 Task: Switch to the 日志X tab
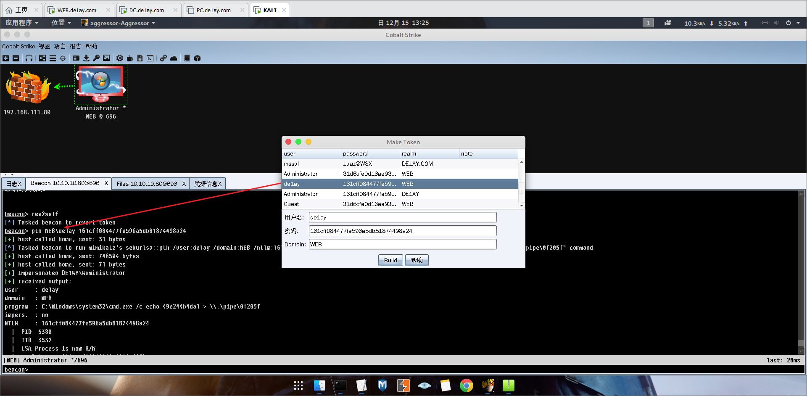[x=13, y=184]
